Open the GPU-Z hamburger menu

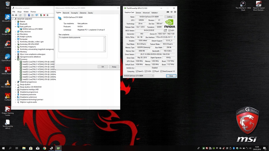pos(175,12)
